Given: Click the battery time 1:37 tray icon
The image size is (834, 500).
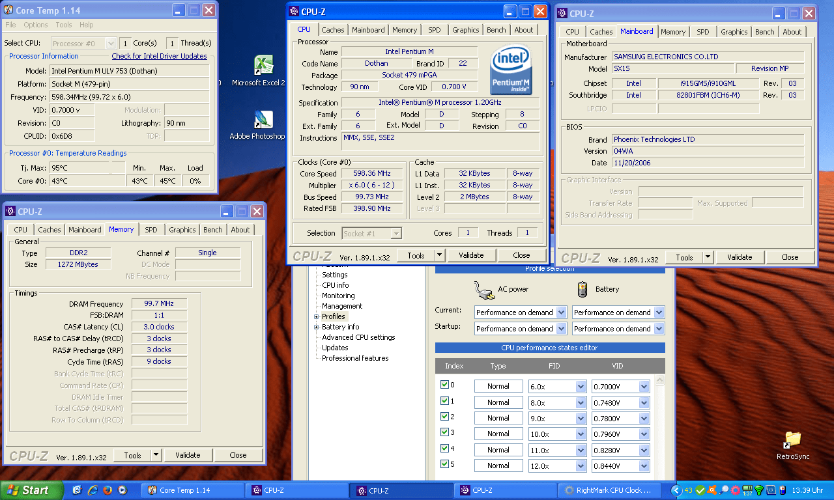Looking at the screenshot, I should pos(747,490).
